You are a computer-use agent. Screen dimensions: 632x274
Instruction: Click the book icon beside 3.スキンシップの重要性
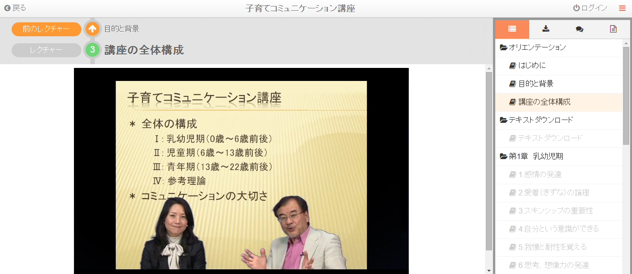click(x=513, y=211)
